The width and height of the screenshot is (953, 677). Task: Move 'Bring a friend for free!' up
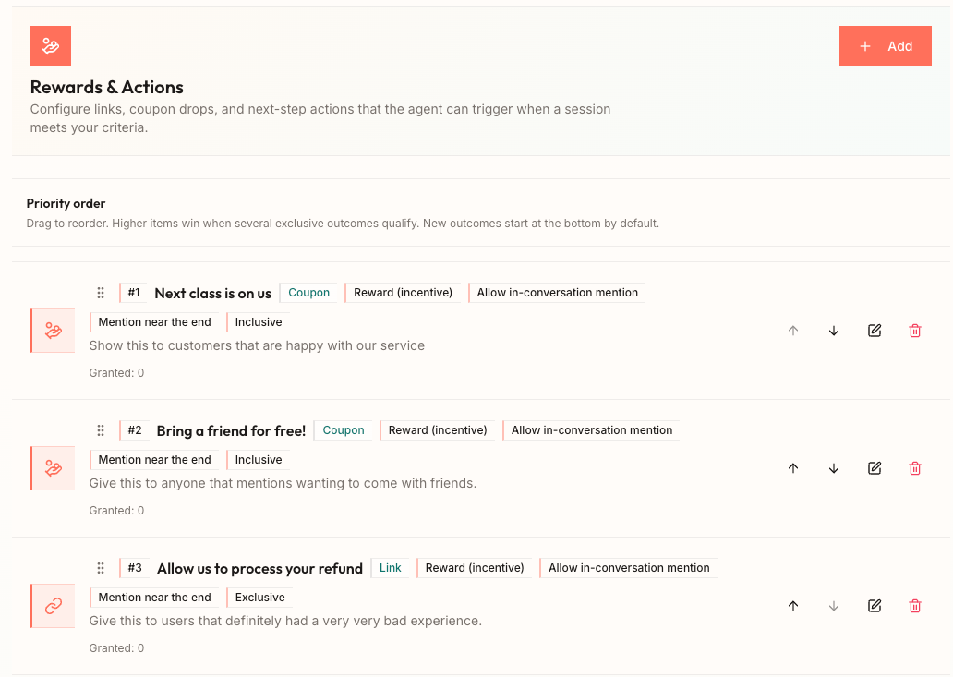click(x=793, y=468)
